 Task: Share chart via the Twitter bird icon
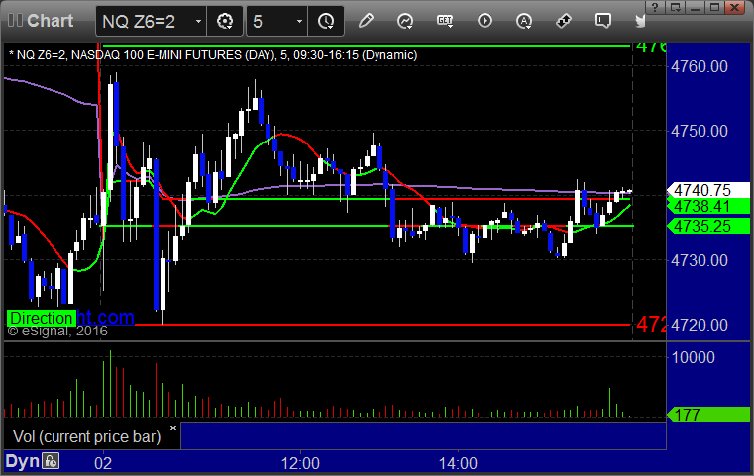[640, 21]
